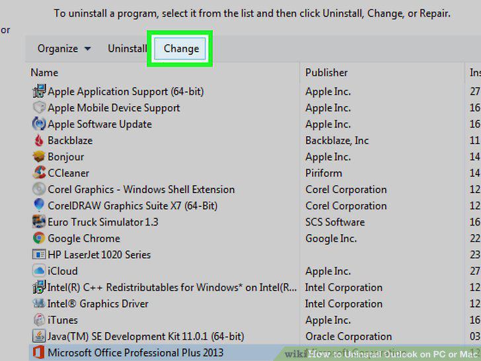The width and height of the screenshot is (481, 361).
Task: Select the iTunes program entry
Action: pos(63,320)
